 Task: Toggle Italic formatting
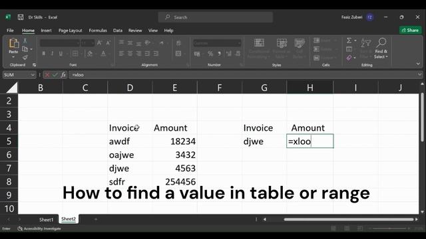click(52, 54)
